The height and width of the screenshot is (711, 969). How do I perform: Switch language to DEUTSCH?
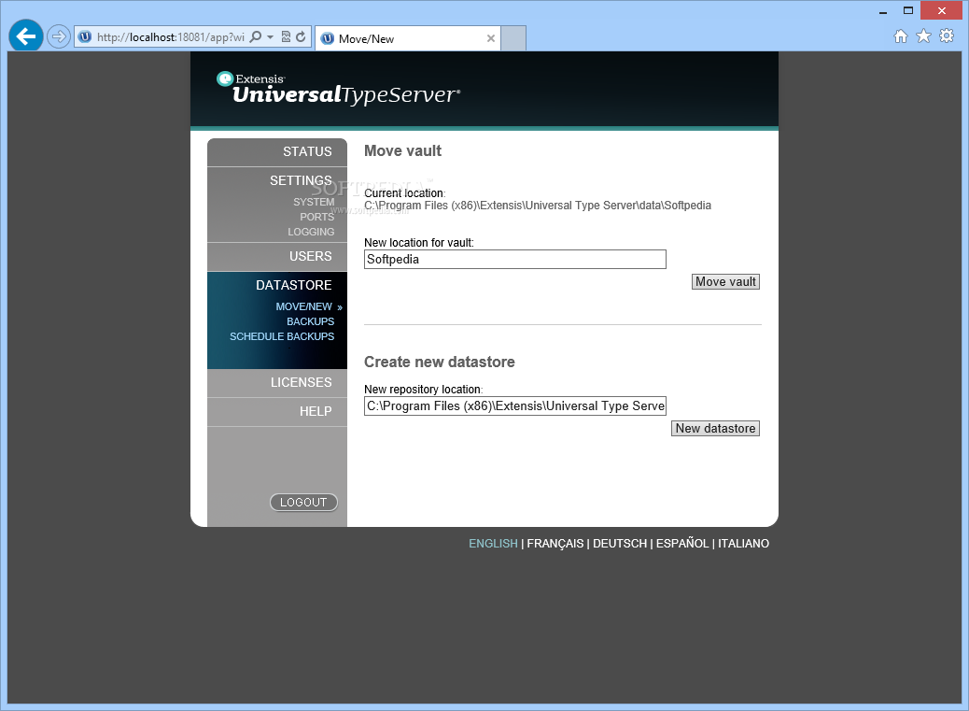620,544
